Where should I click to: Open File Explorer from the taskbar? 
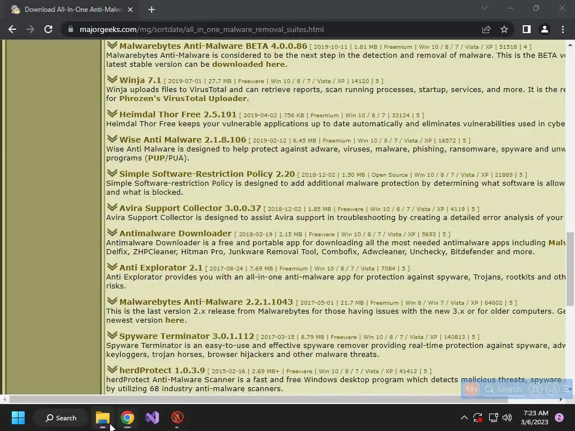click(x=103, y=418)
